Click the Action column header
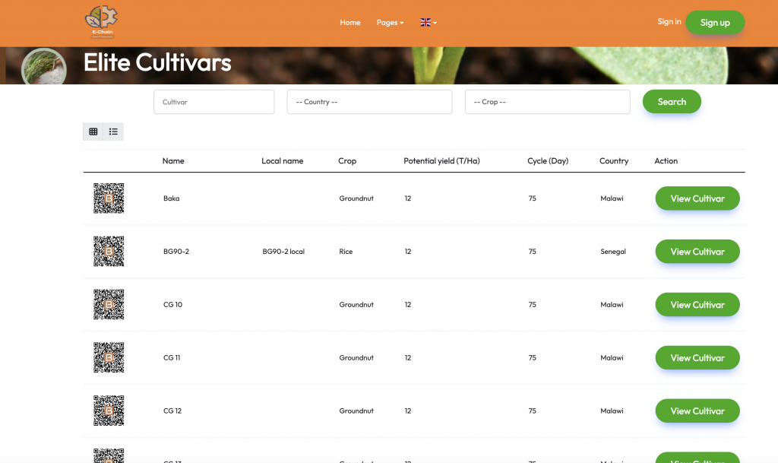 [x=666, y=160]
